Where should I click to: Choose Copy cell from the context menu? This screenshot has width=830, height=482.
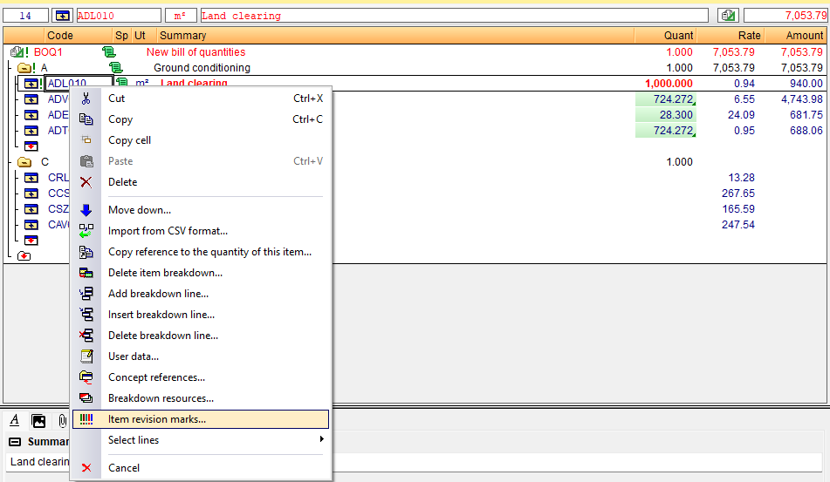[x=201, y=140]
